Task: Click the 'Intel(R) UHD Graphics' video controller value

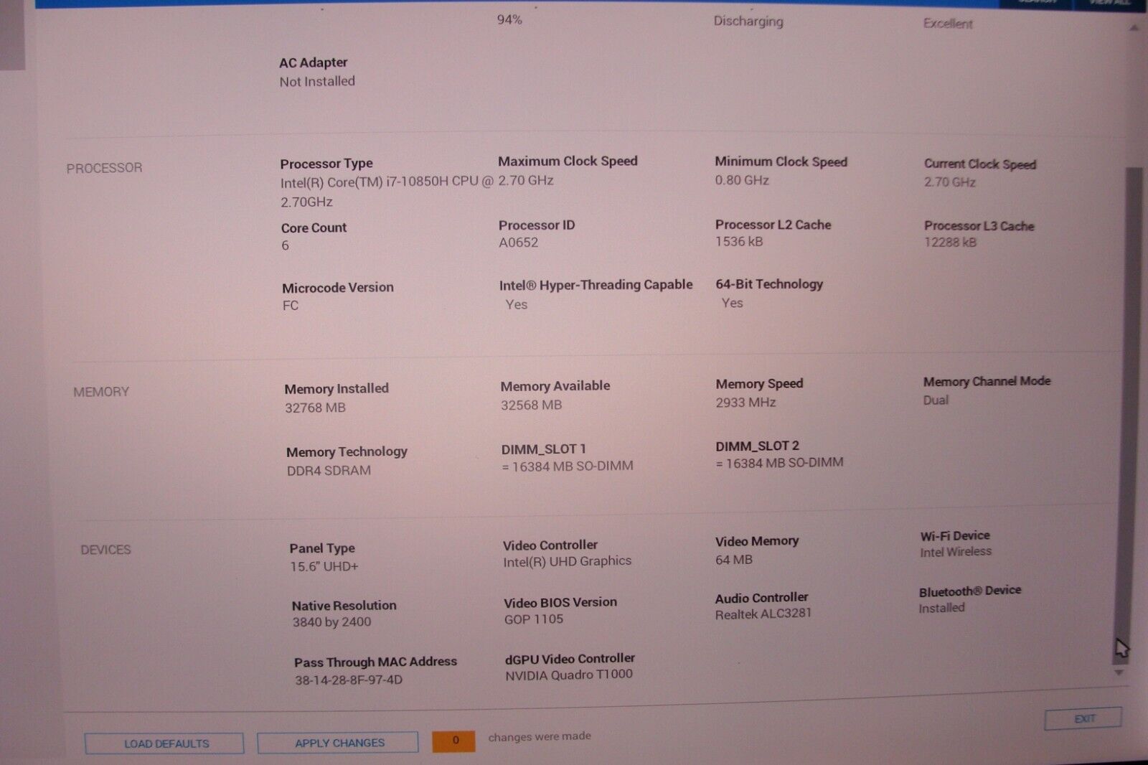Action: 567,561
